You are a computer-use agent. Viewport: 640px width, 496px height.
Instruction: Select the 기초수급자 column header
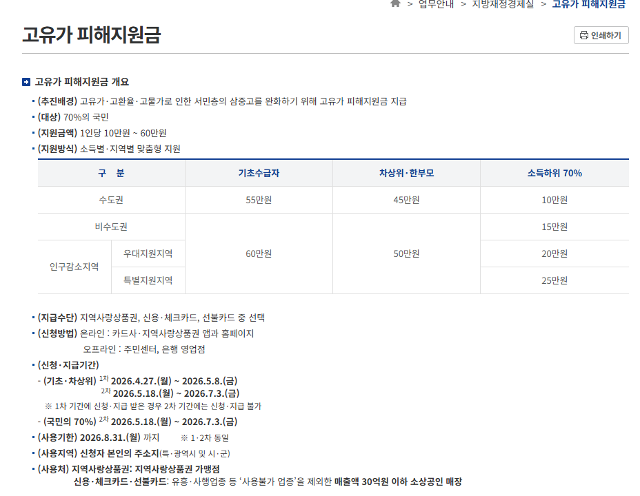pos(259,173)
